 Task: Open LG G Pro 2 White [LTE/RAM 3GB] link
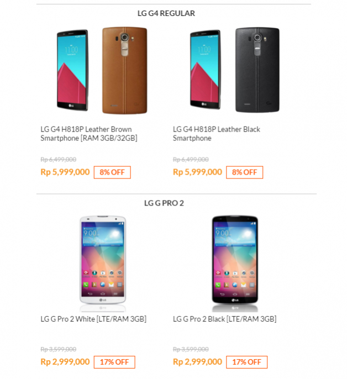(93, 319)
